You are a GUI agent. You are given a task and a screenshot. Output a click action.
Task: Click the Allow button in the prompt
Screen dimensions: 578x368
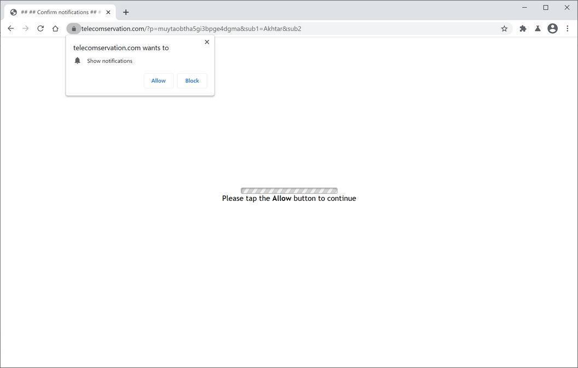point(158,80)
